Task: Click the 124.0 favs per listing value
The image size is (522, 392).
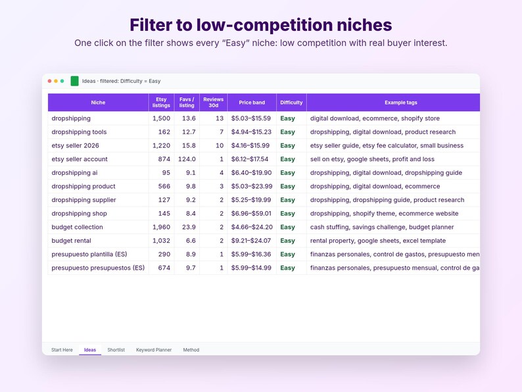Action: click(187, 159)
